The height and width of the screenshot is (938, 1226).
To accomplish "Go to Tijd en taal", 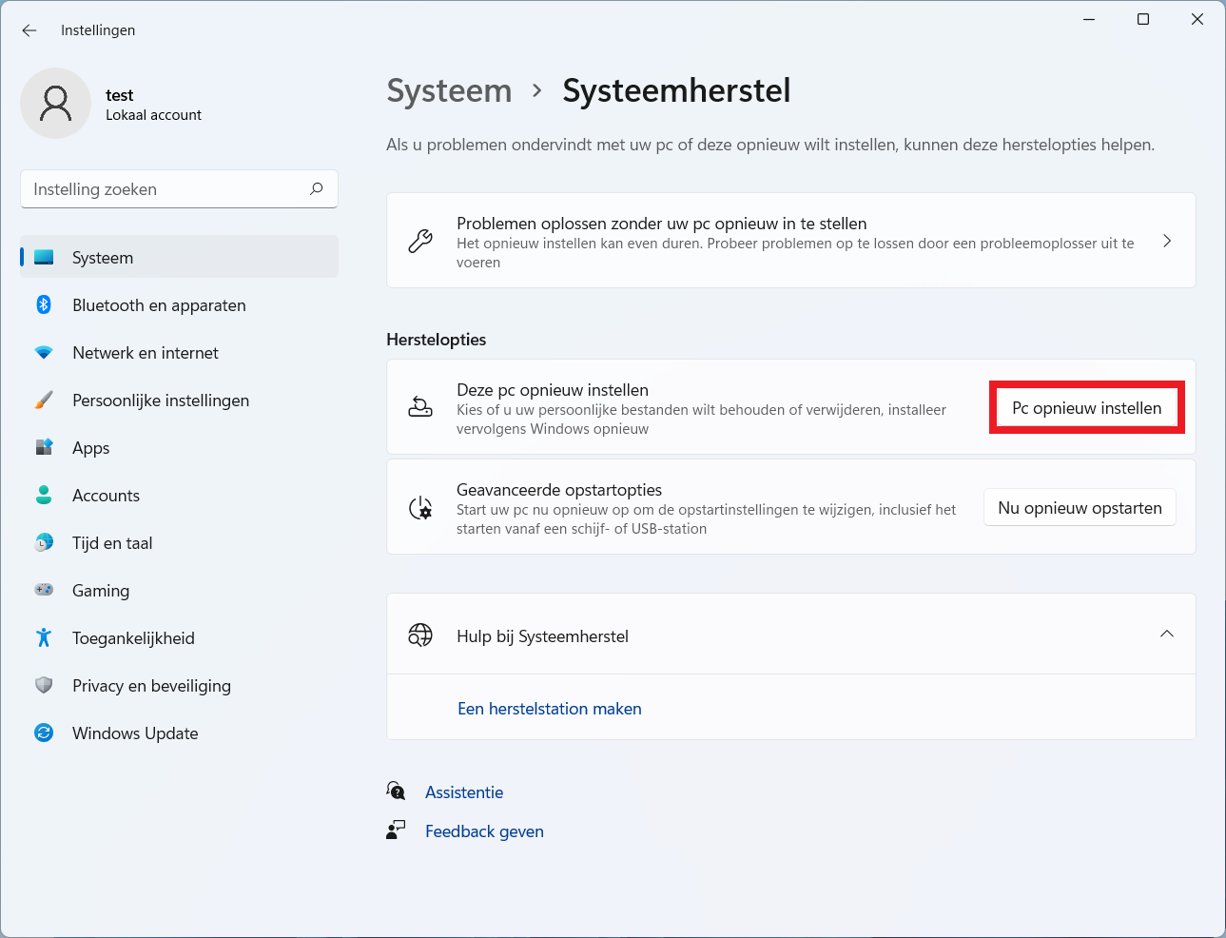I will (179, 542).
